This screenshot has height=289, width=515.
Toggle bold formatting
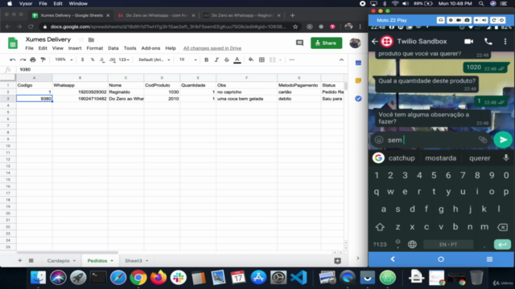click(206, 59)
